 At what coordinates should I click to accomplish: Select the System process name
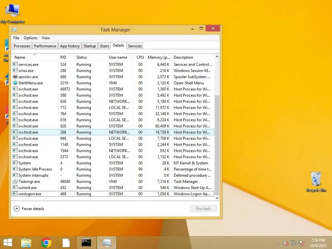(x=24, y=163)
